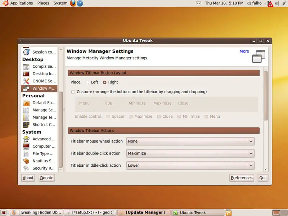Open the falko user session menu
This screenshot has height=216, width=288.
coord(255,3)
